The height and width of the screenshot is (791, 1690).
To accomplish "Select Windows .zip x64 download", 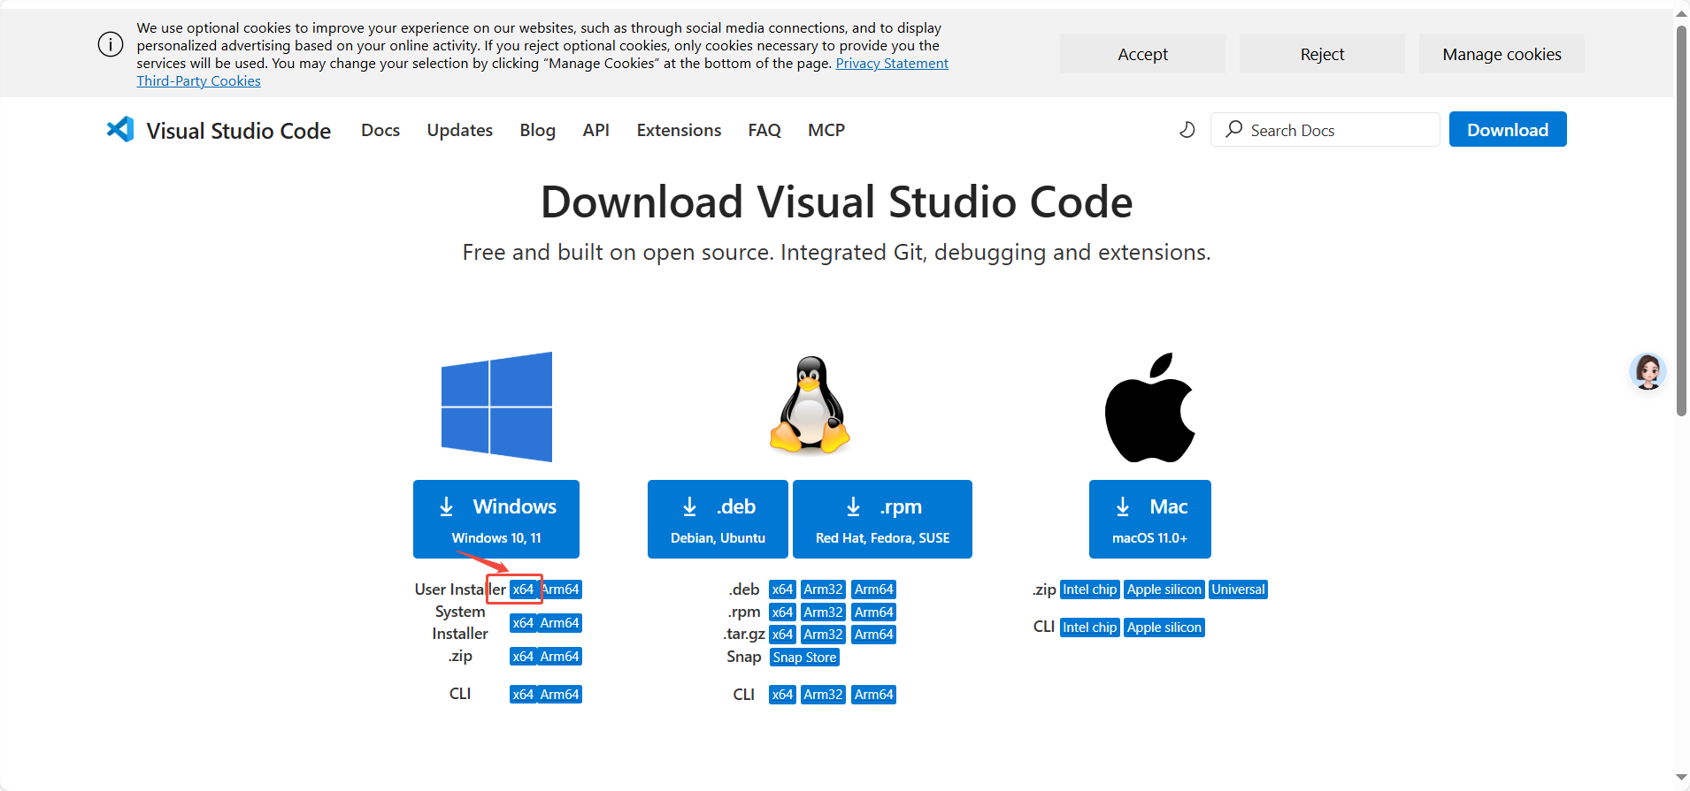I will (523, 657).
